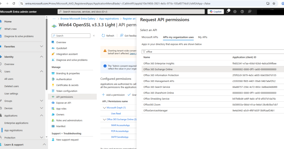
Task: Open Enterprise applications in the left navigation
Action: (16, 123)
